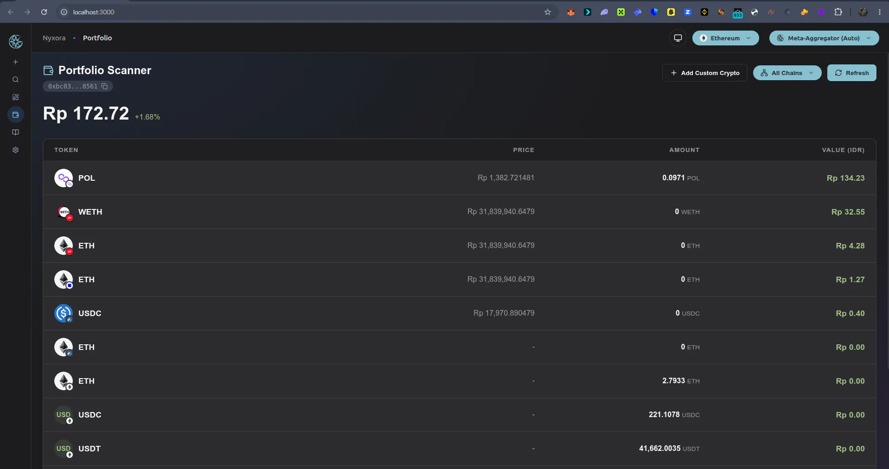Bookmark this page with star icon
This screenshot has height=469, width=889.
(x=548, y=12)
